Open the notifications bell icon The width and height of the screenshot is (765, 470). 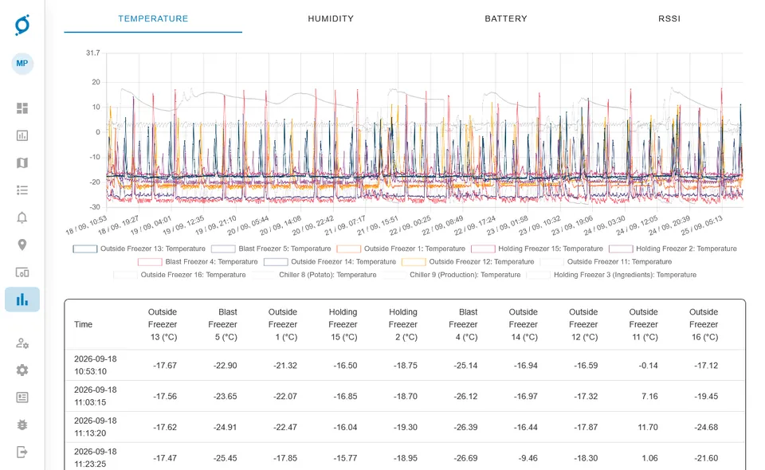point(22,217)
